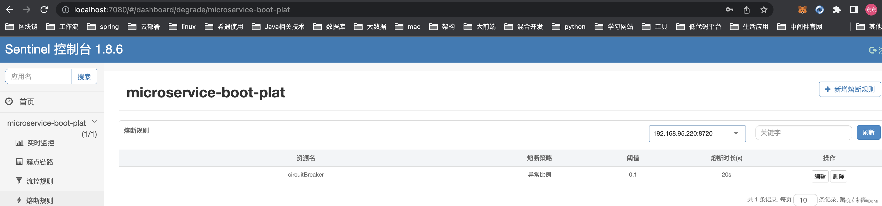
Task: Click the logout icon in the Sentinel header
Action: click(873, 50)
